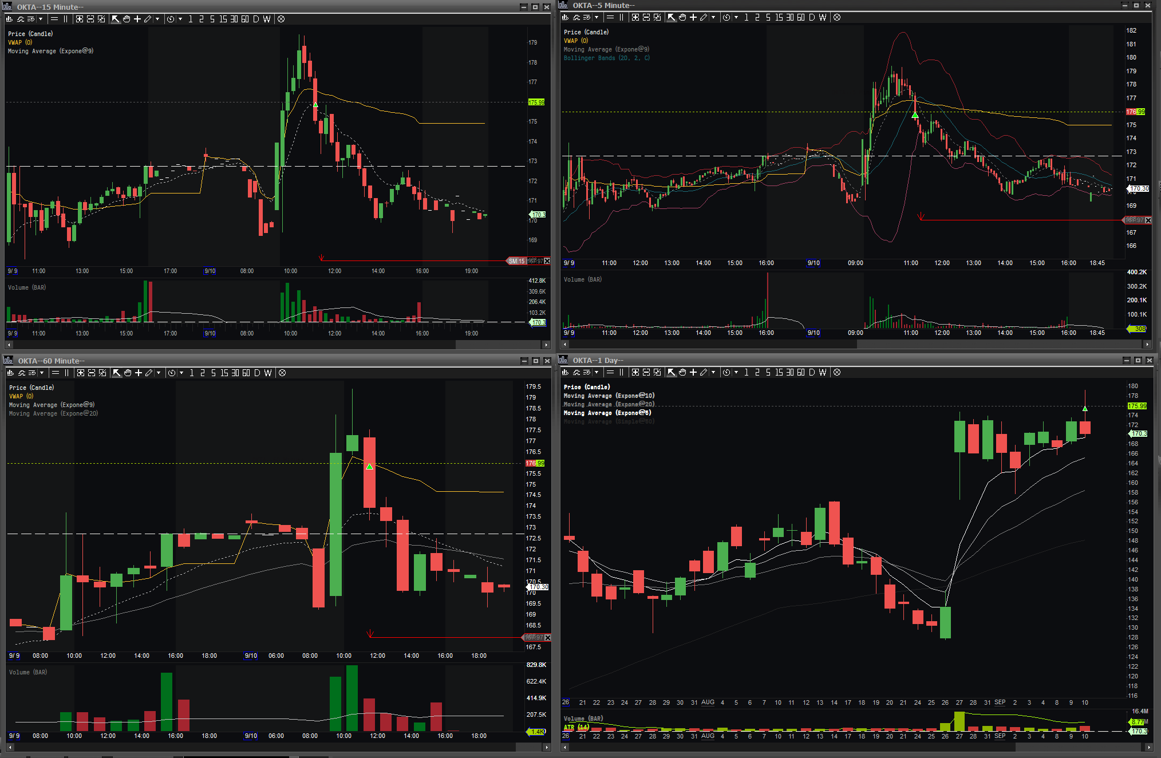
Task: Expand clock dropdown arrow in 5 Minute toolbar
Action: 736,17
